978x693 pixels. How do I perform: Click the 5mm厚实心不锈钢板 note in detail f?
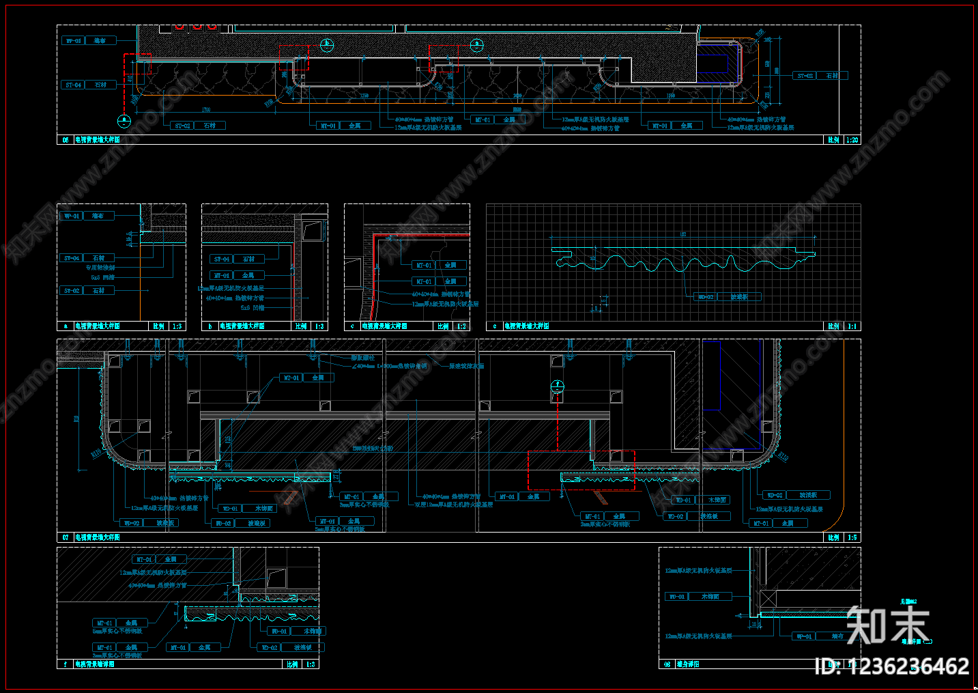pyautogui.click(x=117, y=631)
